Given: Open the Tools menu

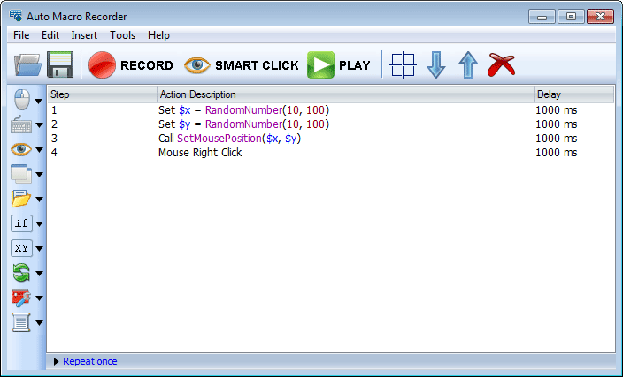Looking at the screenshot, I should [x=122, y=35].
